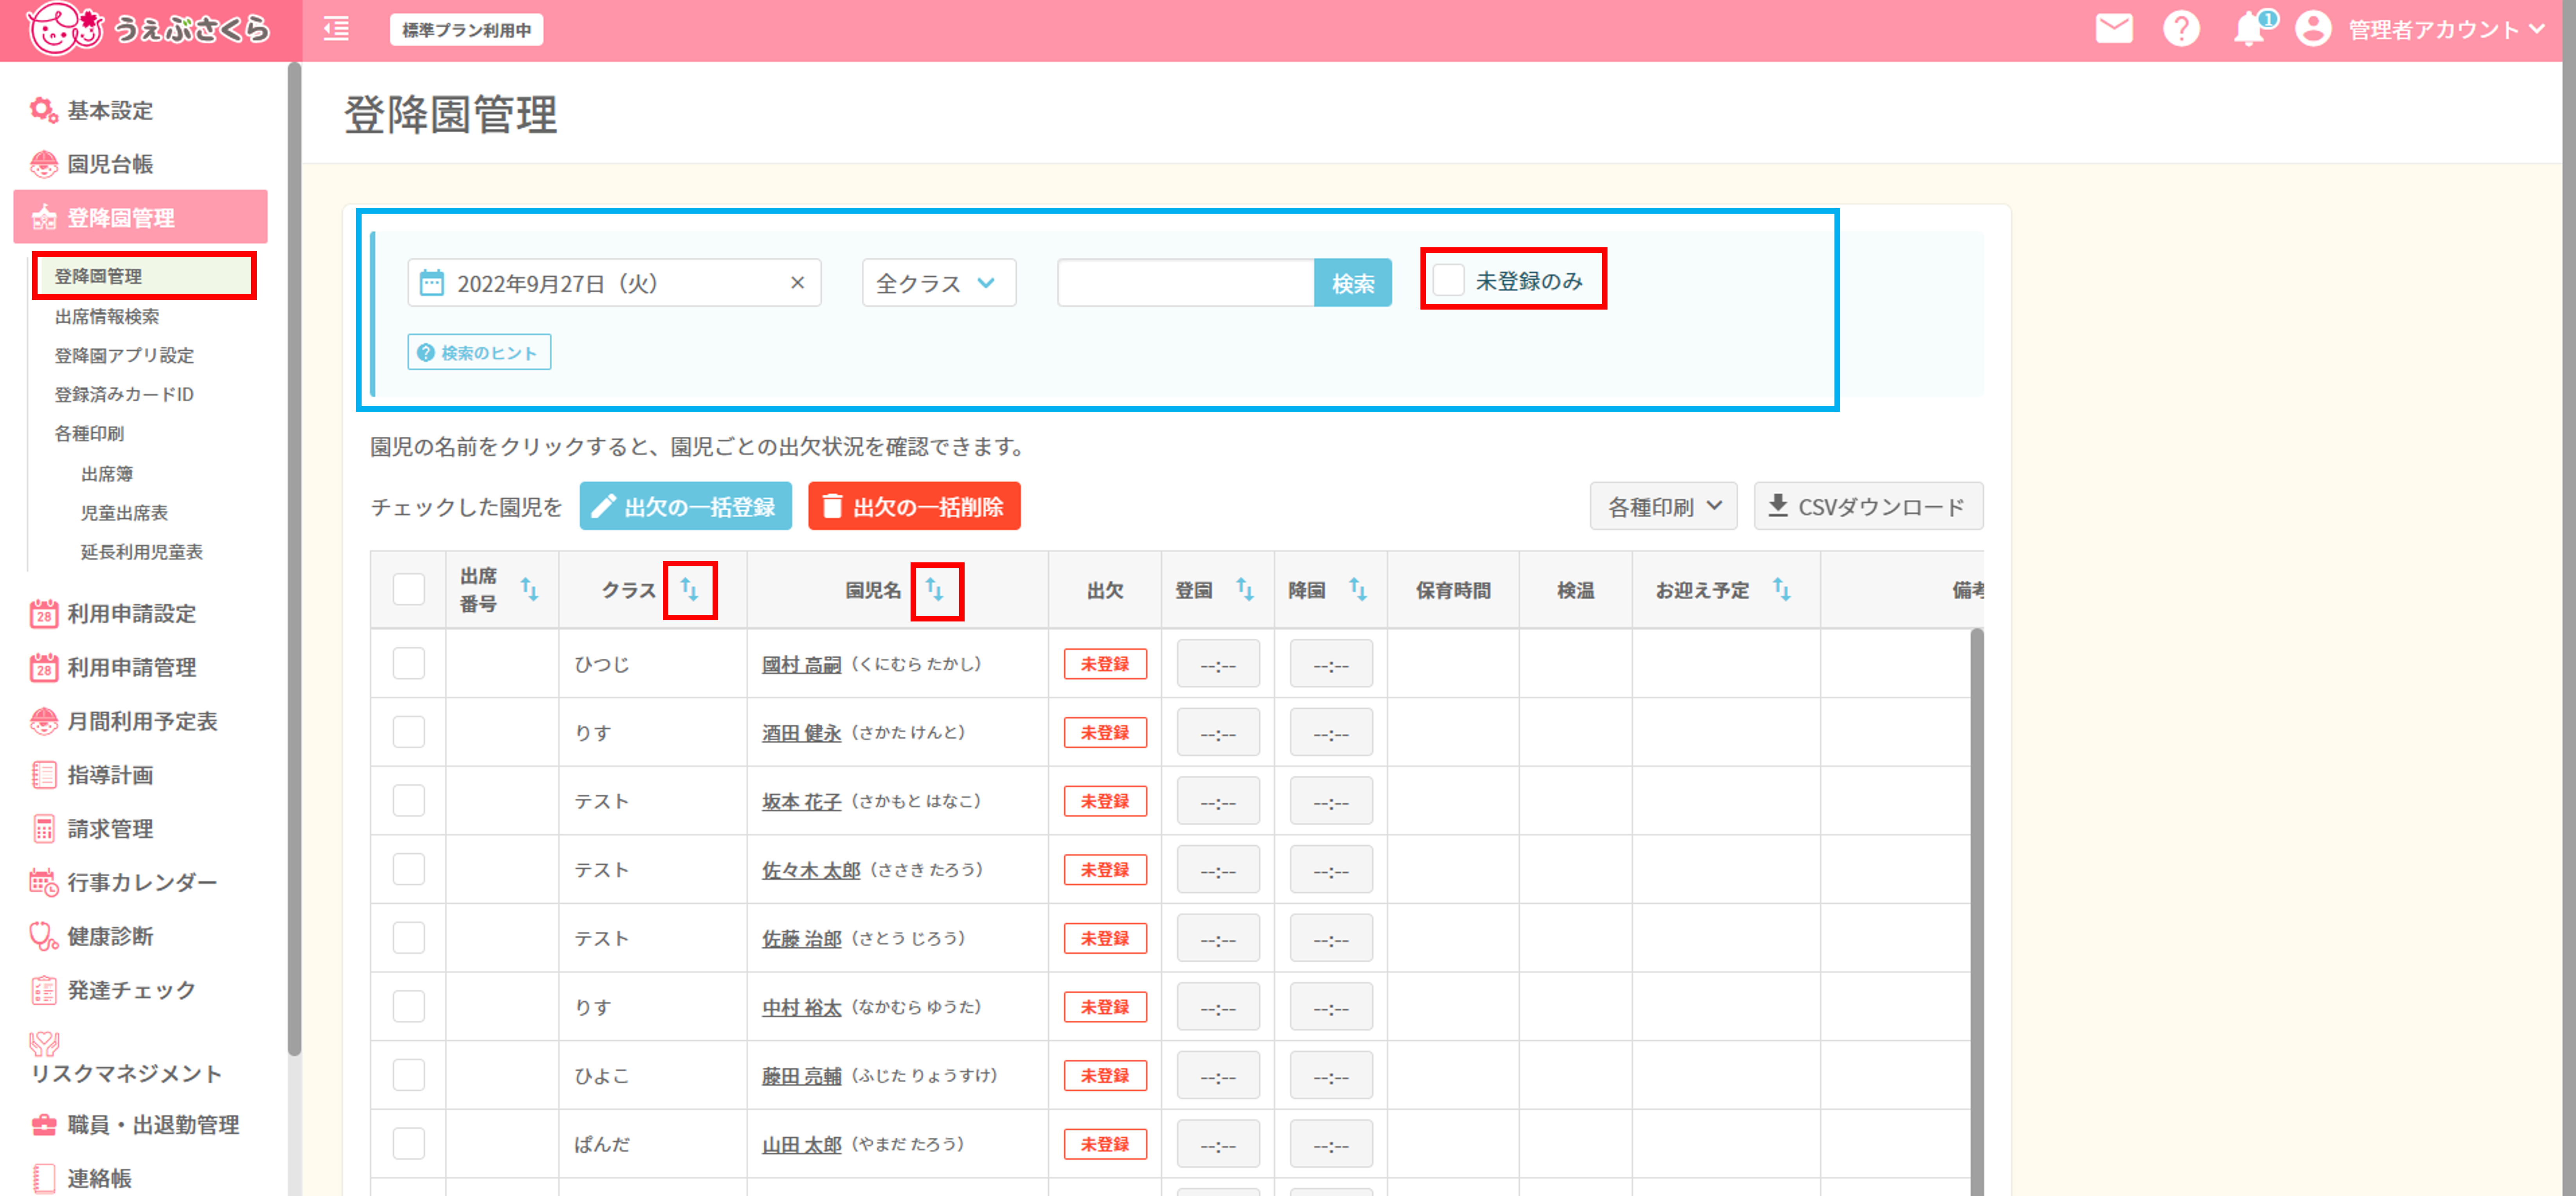Open 指導計画 in sidebar

(92, 775)
